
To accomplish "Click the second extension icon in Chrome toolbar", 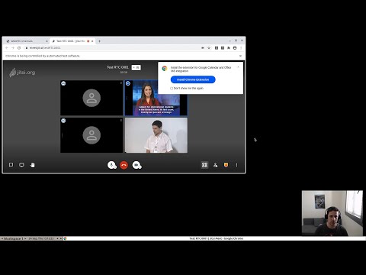I will [x=223, y=48].
